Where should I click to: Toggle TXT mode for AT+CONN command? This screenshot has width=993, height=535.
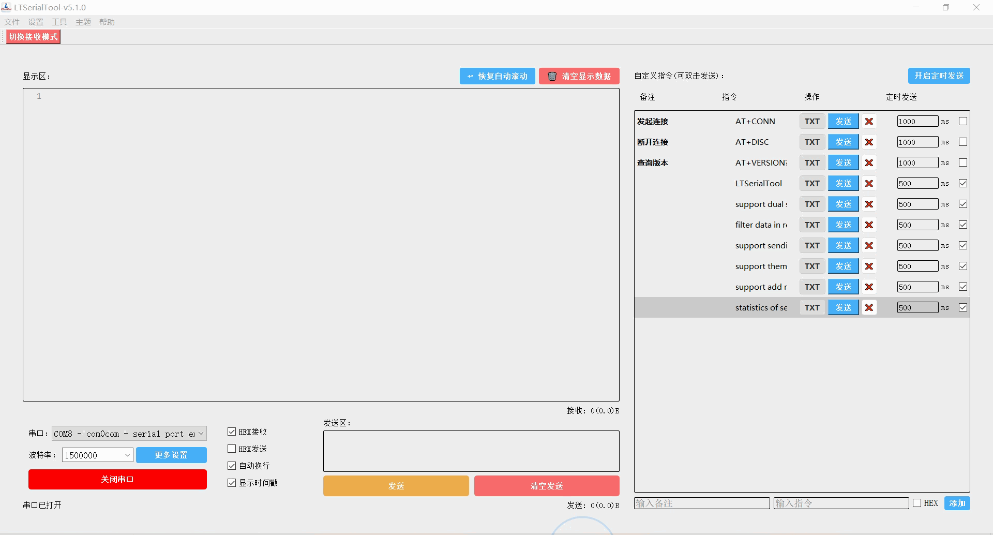(x=812, y=121)
